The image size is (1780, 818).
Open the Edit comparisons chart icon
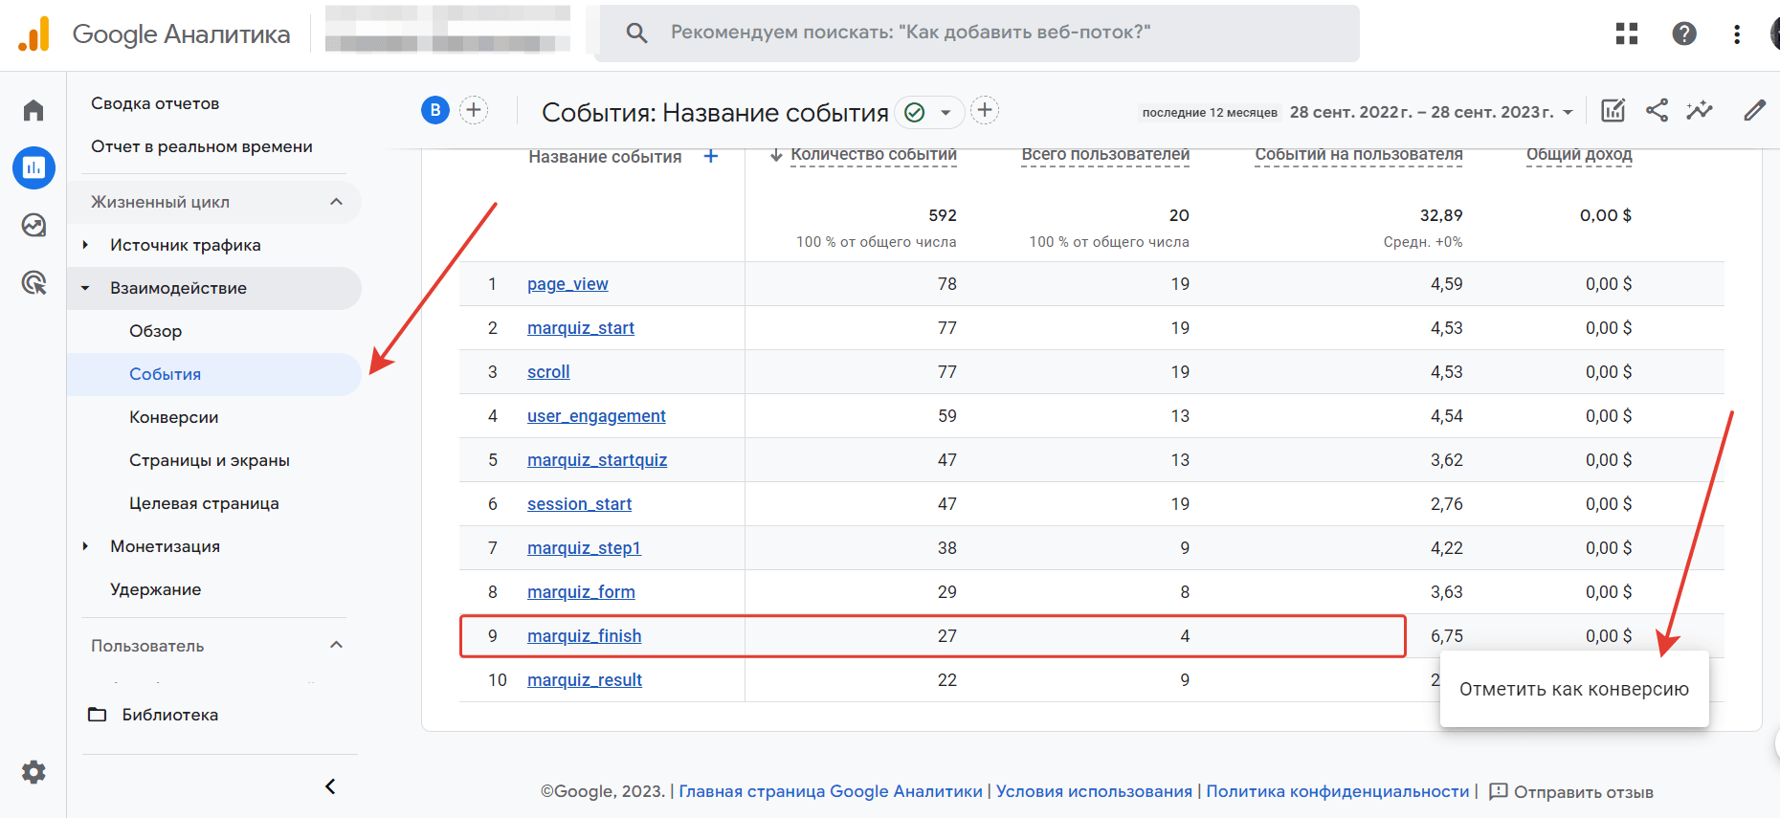coord(1613,110)
